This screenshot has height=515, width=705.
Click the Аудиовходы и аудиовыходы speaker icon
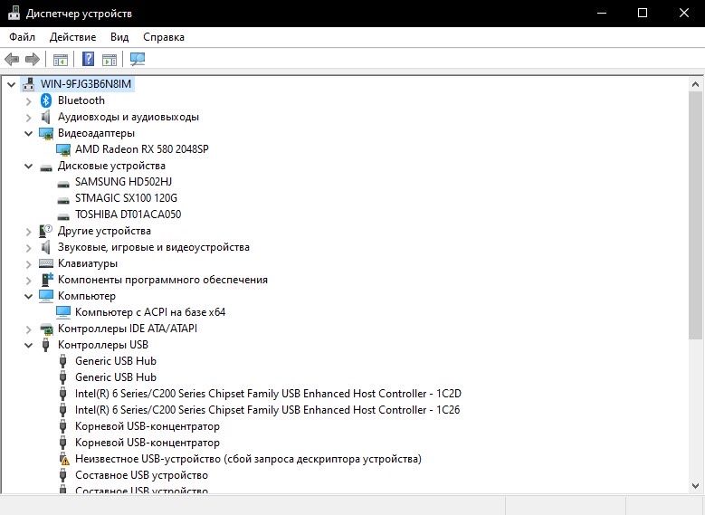(x=45, y=117)
